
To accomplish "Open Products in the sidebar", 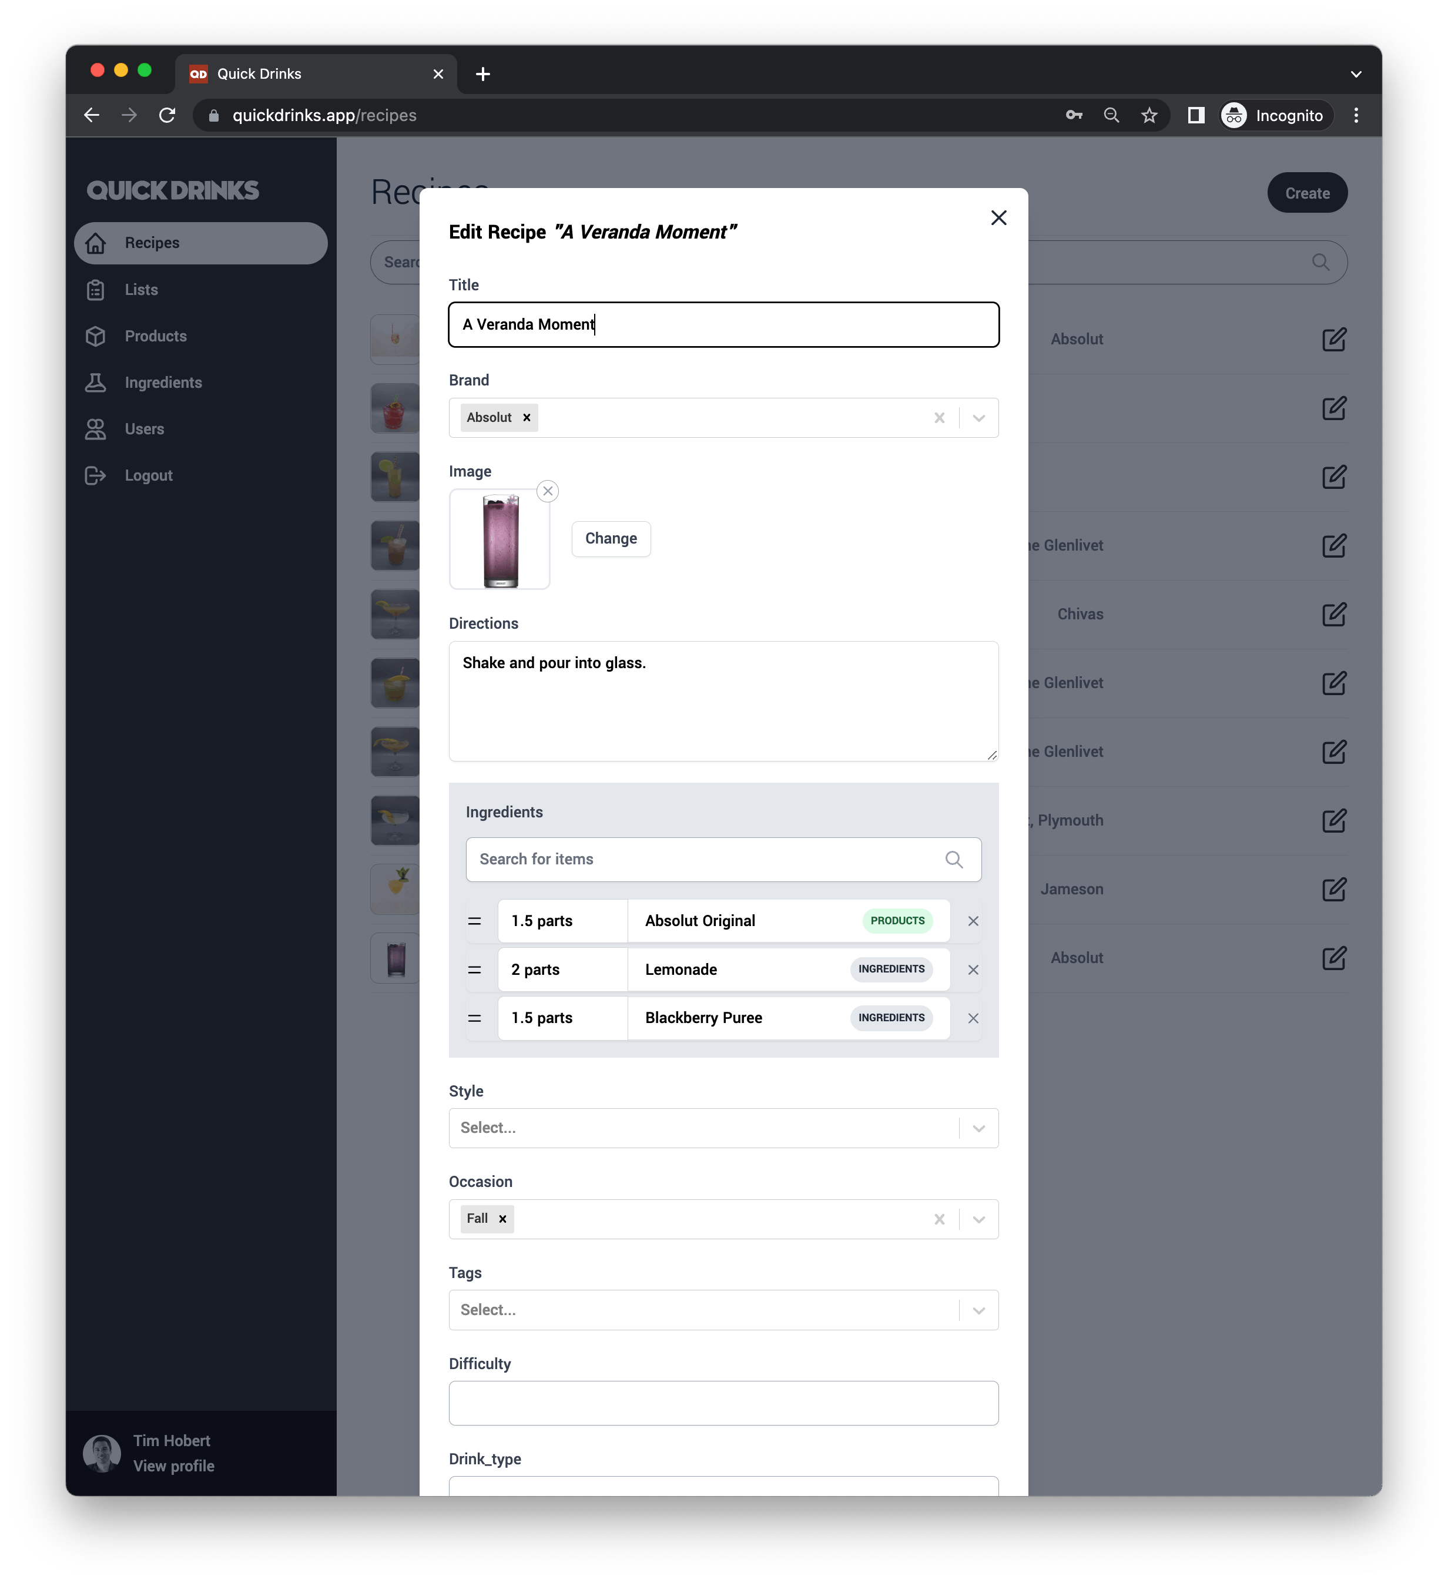I will pos(201,336).
